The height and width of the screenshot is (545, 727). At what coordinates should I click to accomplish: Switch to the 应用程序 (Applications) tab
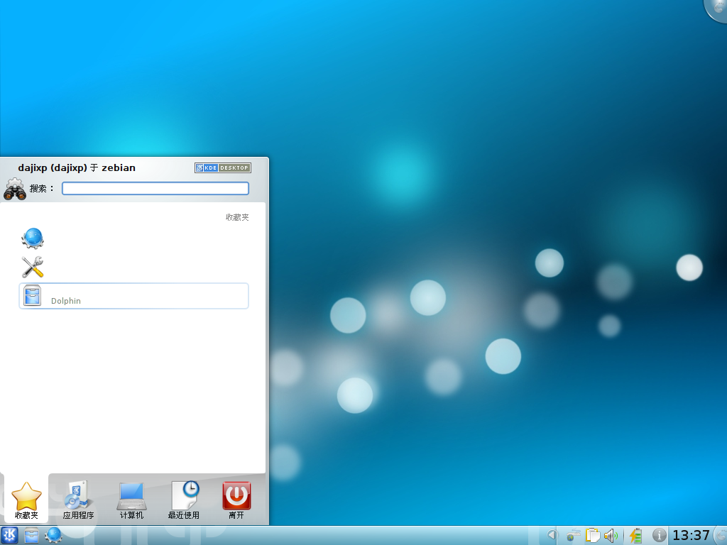coord(78,500)
